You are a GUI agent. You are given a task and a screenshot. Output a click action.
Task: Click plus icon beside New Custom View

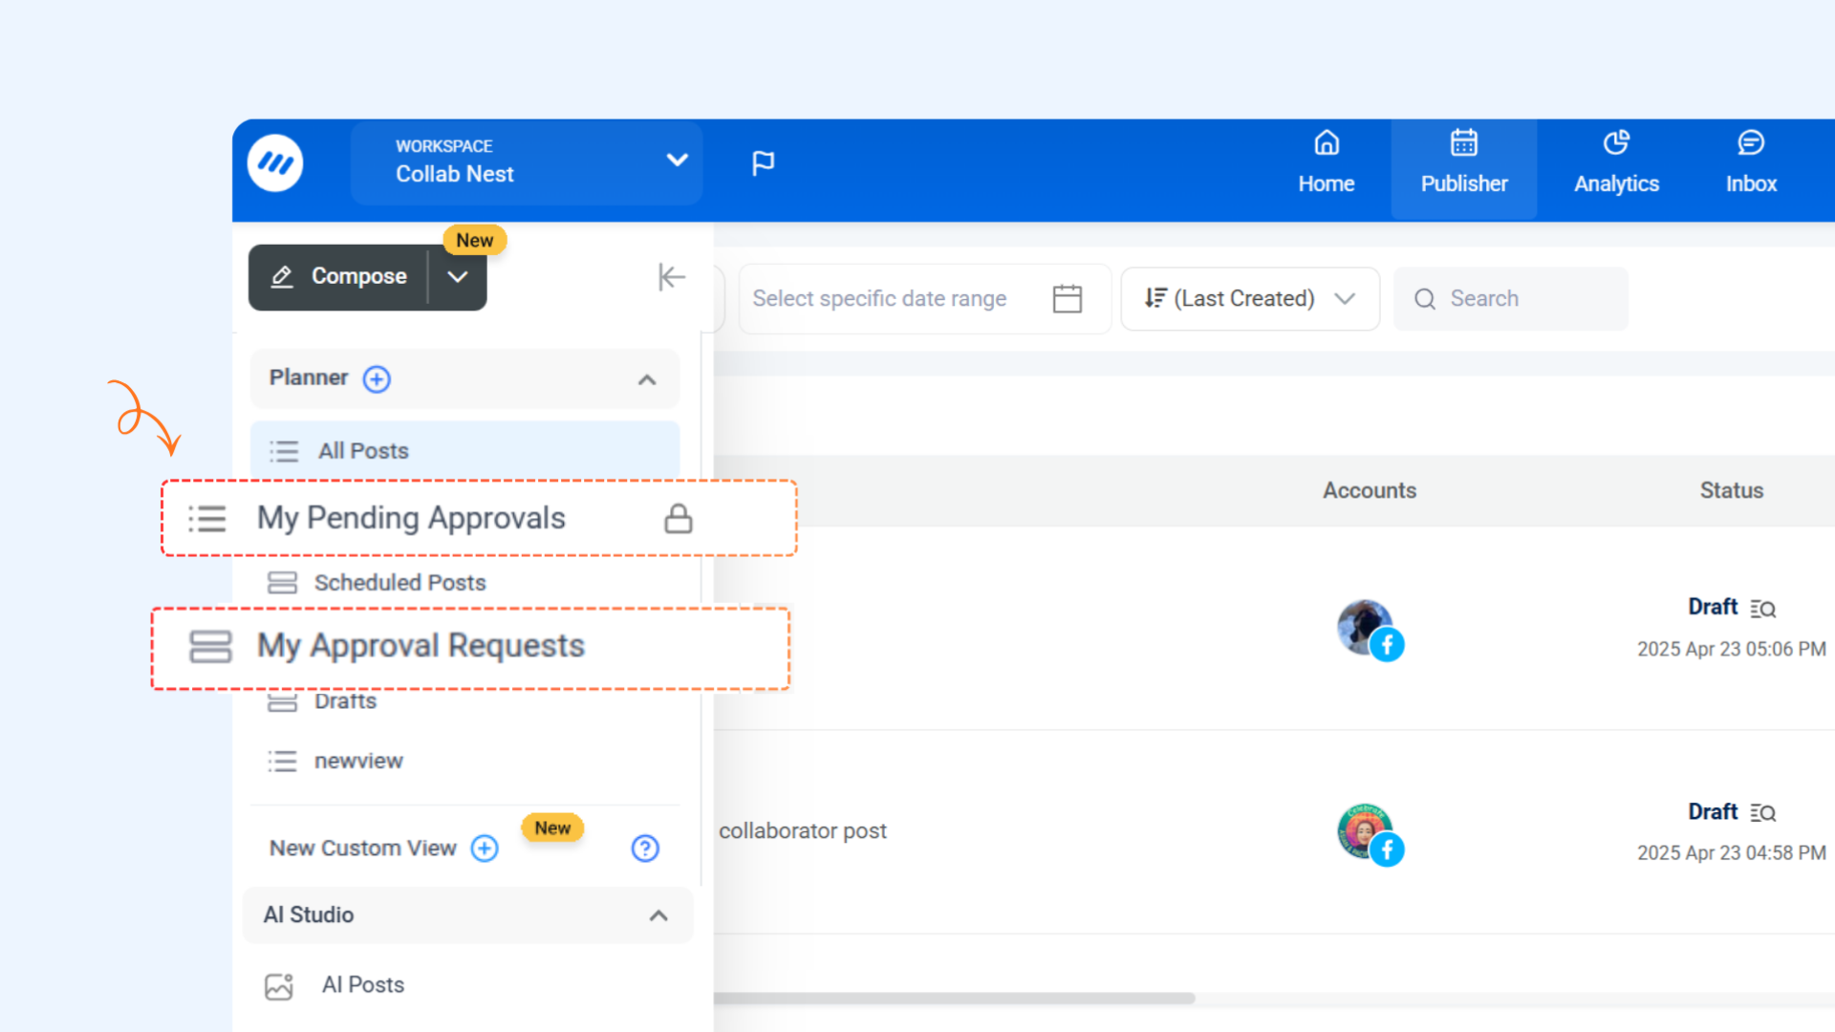(485, 849)
